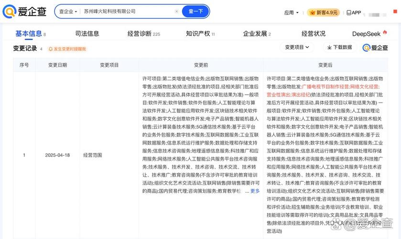Click the 变更前 column header
Image resolution: width=401 pixels, height=239 pixels.
pos(201,65)
